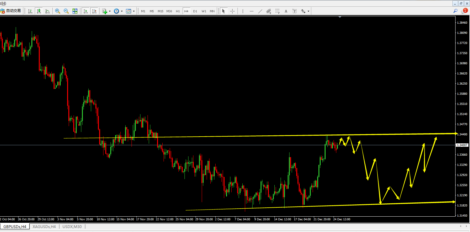Viewport: 470px width, 232px height.
Task: Click the add indicator icon
Action: 105,11
